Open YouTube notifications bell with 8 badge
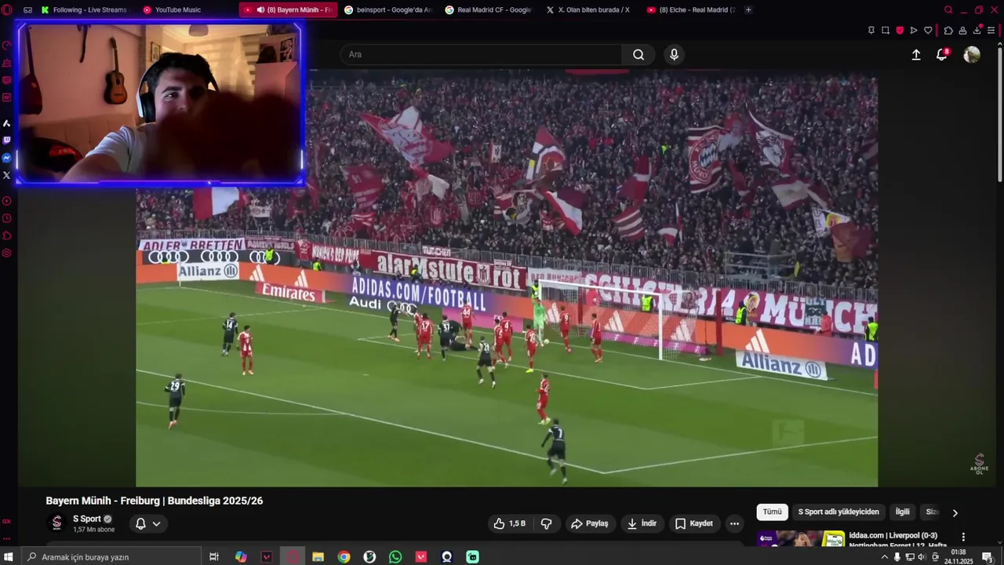Screen dimensions: 1004x565 [x=942, y=54]
